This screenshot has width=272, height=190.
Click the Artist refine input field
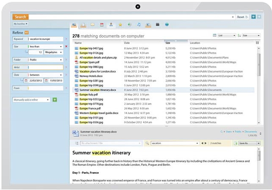point(46,67)
